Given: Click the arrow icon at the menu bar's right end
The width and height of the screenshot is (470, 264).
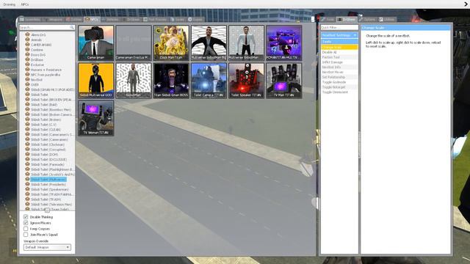Looking at the screenshot, I should pos(466,4).
